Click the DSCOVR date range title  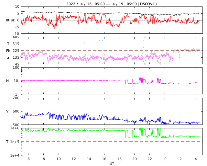click(x=111, y=4)
